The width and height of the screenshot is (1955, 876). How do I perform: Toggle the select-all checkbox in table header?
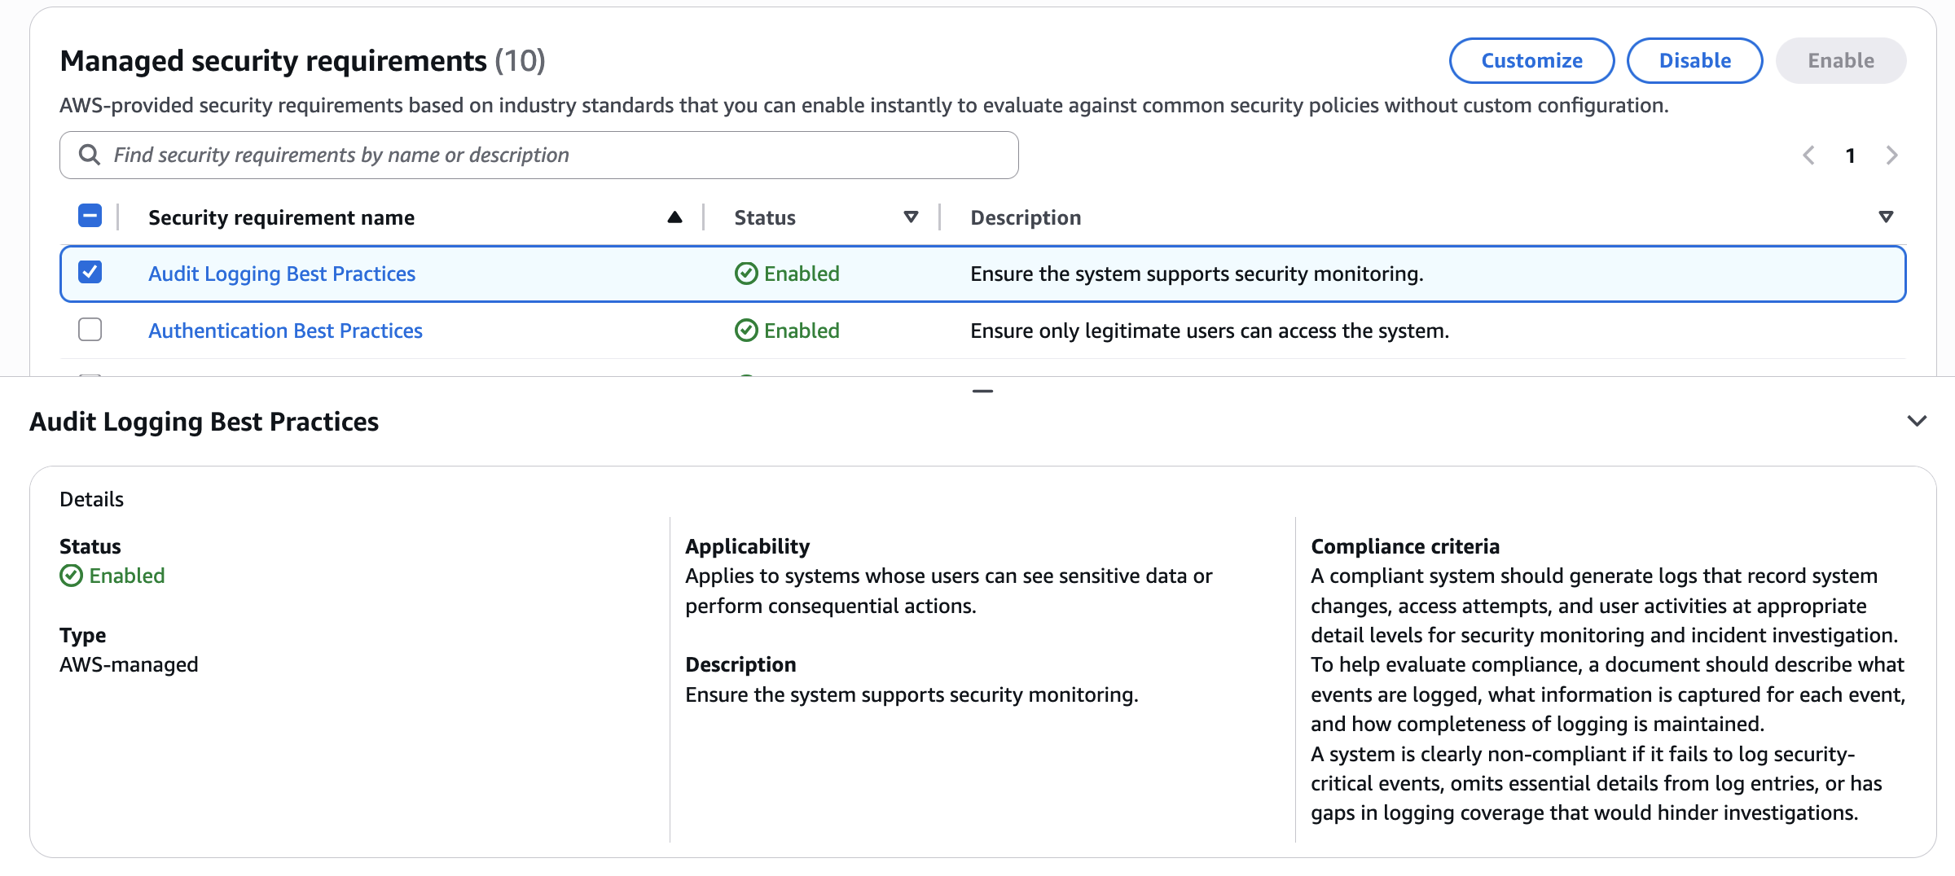coord(90,216)
